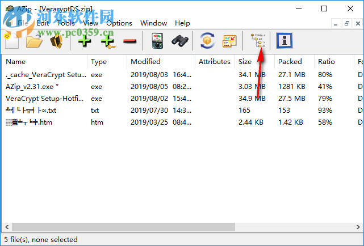Screen dimensions: 364x246
Task: Close the inner VeraryptDS.zip child window
Action: [358, 23]
